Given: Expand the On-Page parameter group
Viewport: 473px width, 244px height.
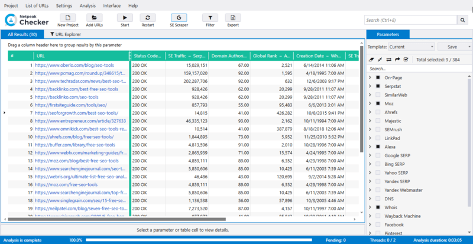Looking at the screenshot, I should pyautogui.click(x=370, y=77).
